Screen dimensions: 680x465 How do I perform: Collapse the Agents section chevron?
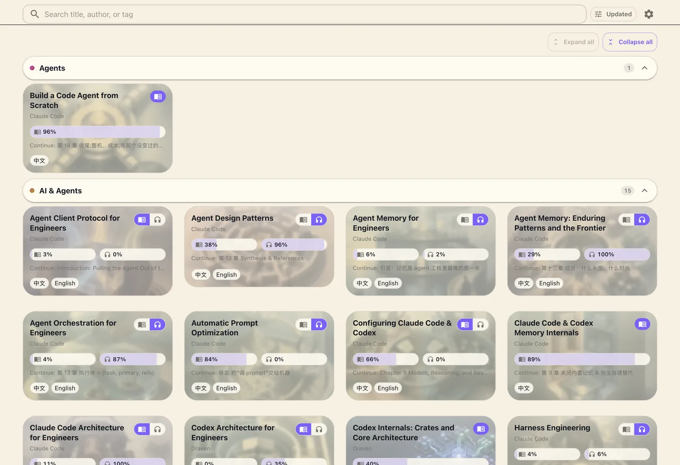645,68
